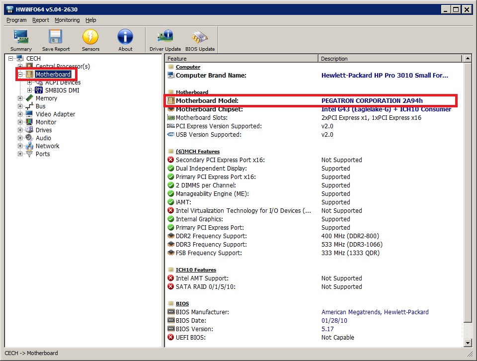Click the Feature column header
This screenshot has width=477, height=361.
(241, 59)
